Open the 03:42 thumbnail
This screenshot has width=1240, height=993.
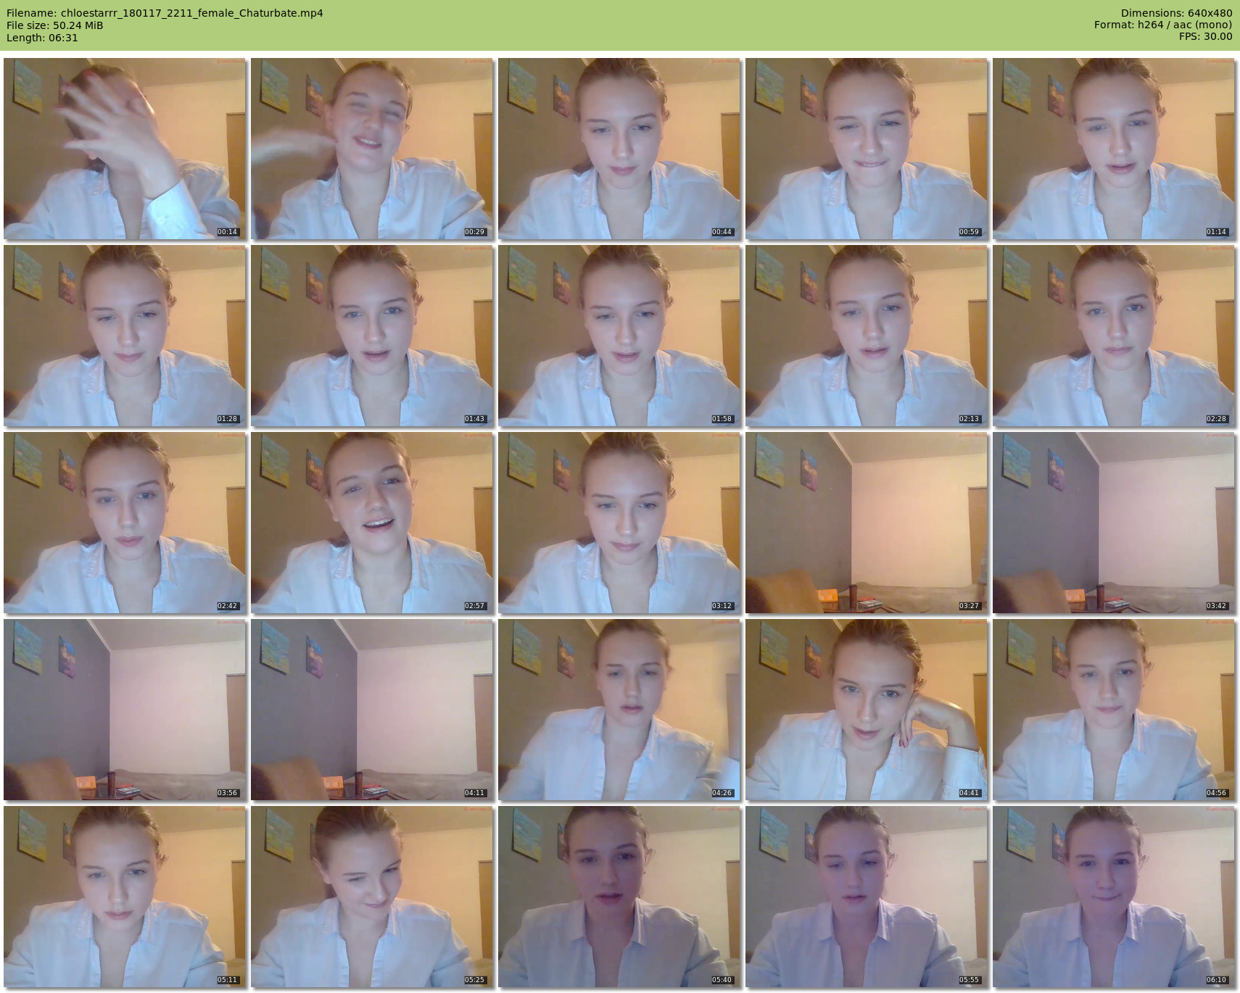tap(1113, 523)
